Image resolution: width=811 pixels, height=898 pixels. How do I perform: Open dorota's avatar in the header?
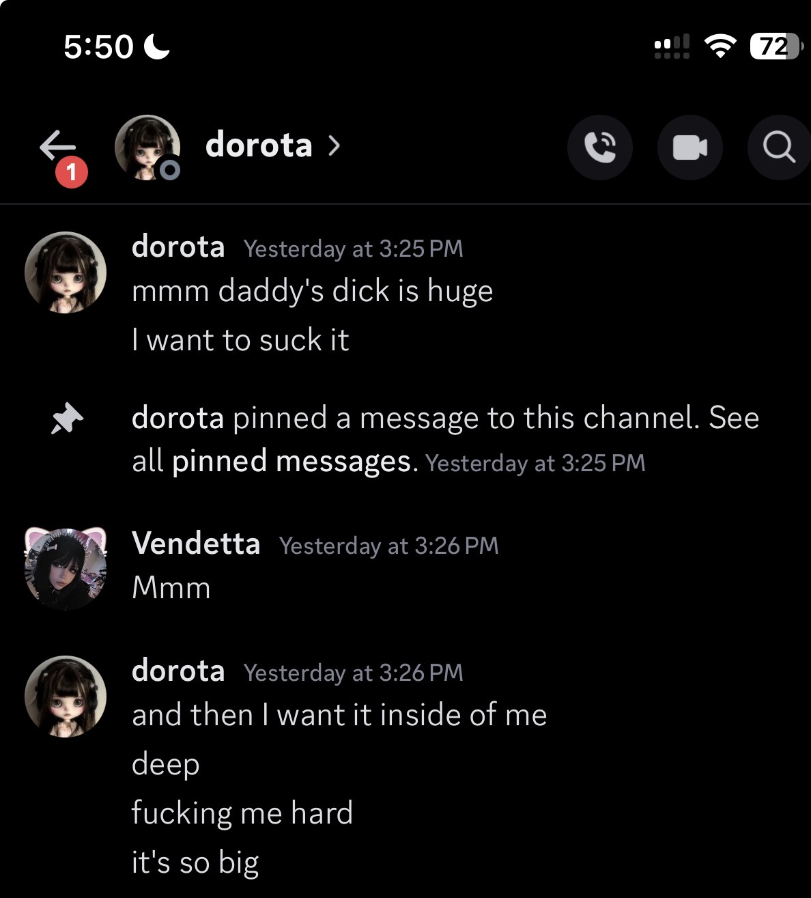[x=146, y=146]
